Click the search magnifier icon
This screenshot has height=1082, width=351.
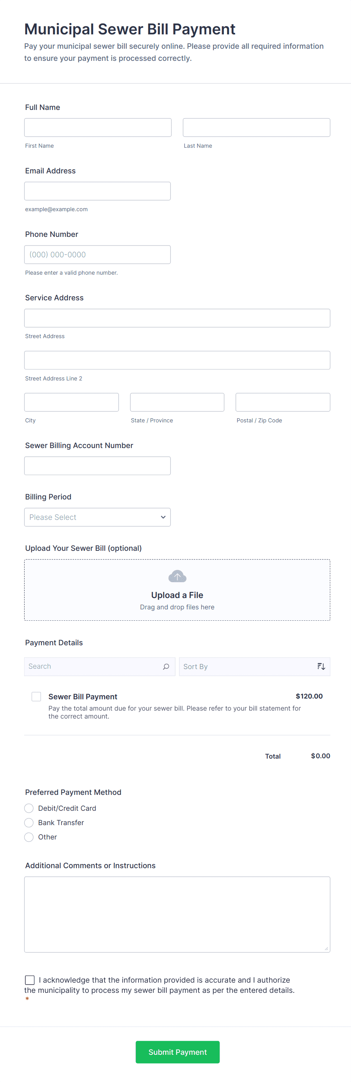166,666
